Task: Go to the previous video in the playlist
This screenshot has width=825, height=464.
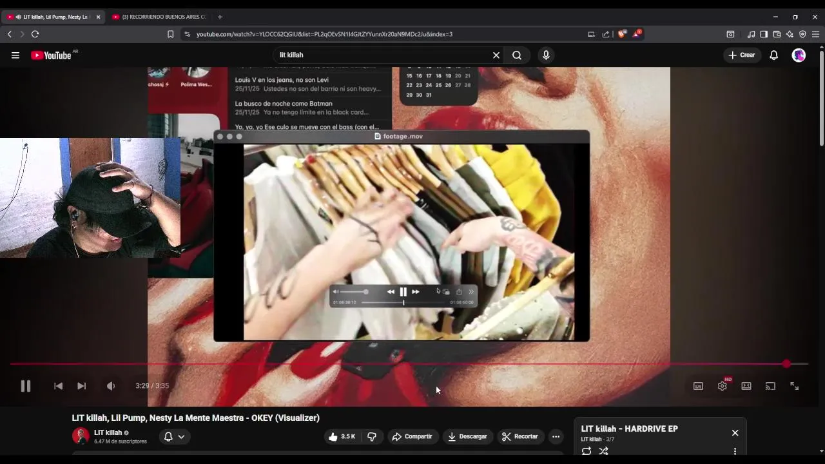Action: (58, 386)
